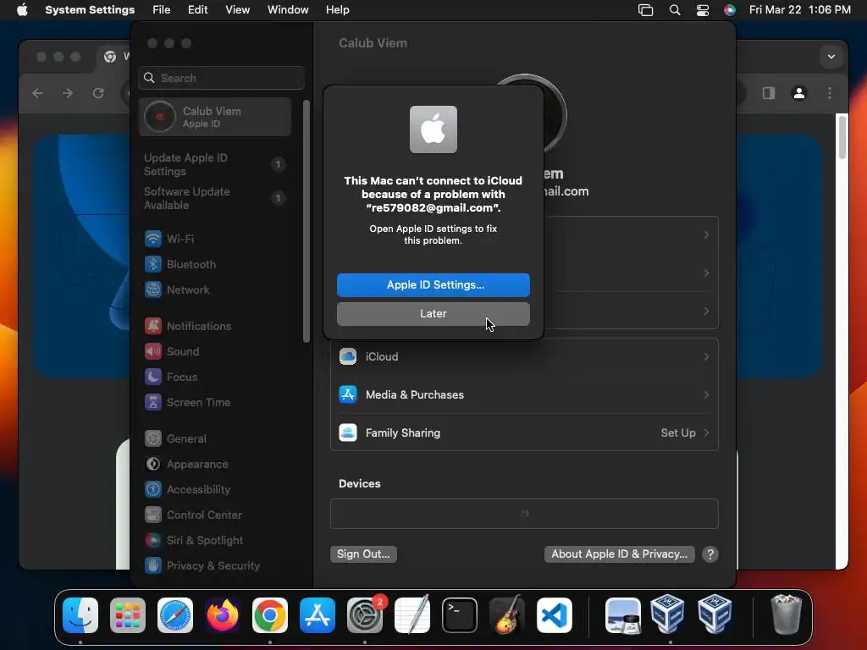Click Chrome window back arrow

point(37,93)
